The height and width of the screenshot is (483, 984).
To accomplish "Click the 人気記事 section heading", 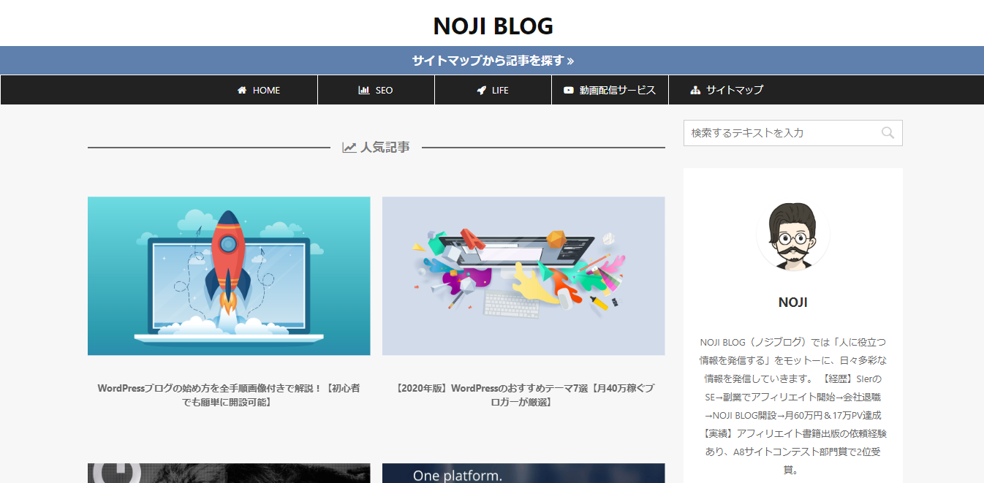I will pyautogui.click(x=376, y=148).
